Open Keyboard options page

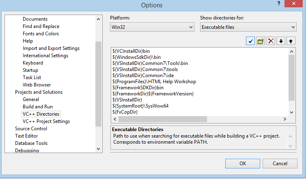[x=33, y=63]
